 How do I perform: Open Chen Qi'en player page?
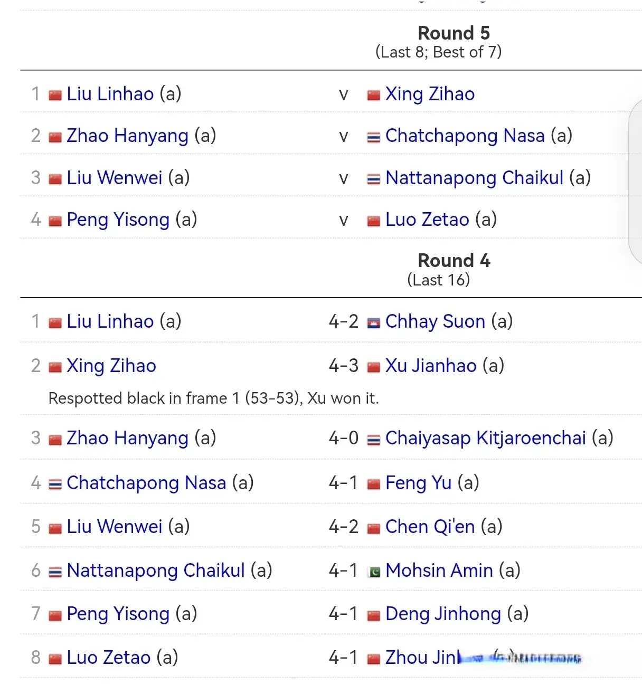430,527
